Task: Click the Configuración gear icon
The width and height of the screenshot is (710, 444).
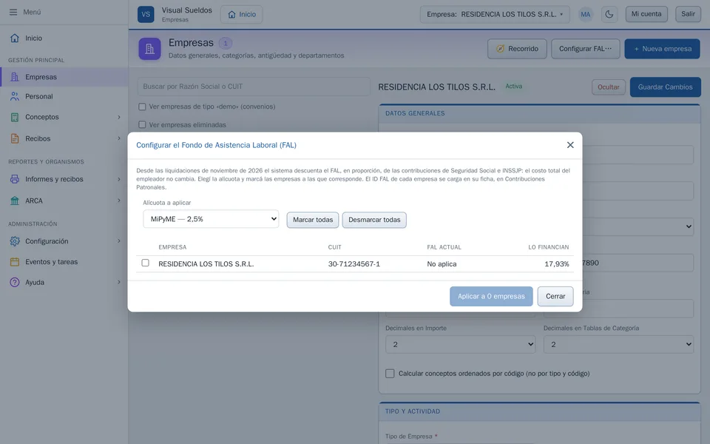Action: (15, 241)
